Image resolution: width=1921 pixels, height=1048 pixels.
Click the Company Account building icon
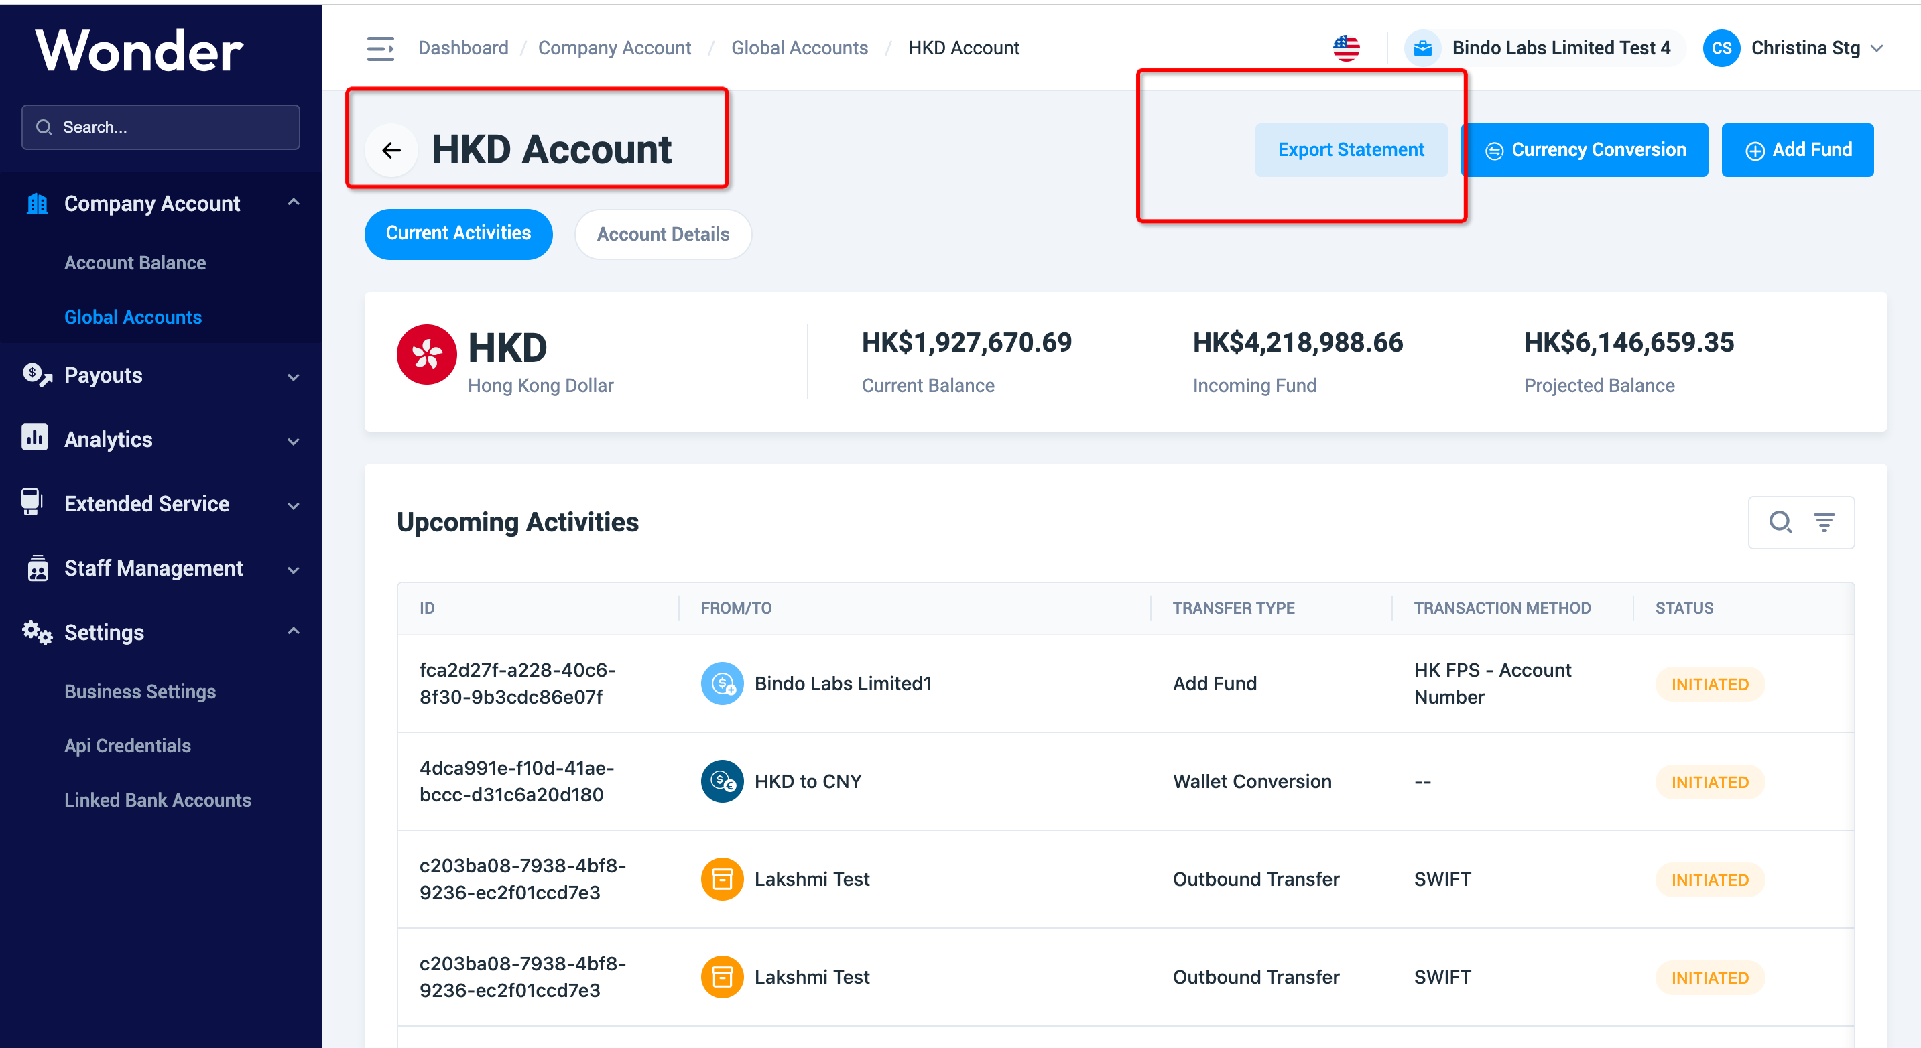point(37,204)
